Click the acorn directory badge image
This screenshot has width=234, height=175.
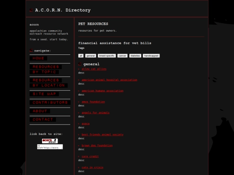[x=50, y=140]
